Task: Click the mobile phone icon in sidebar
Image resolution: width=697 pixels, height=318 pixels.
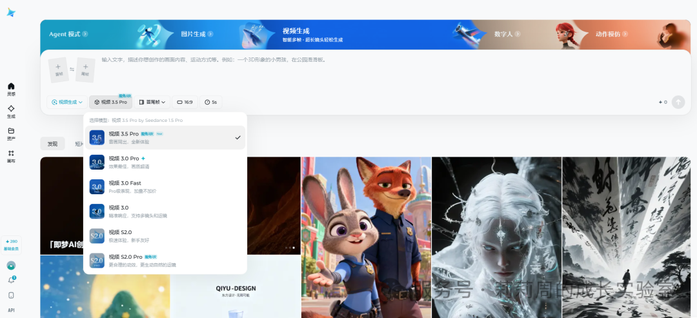Action: [x=11, y=295]
